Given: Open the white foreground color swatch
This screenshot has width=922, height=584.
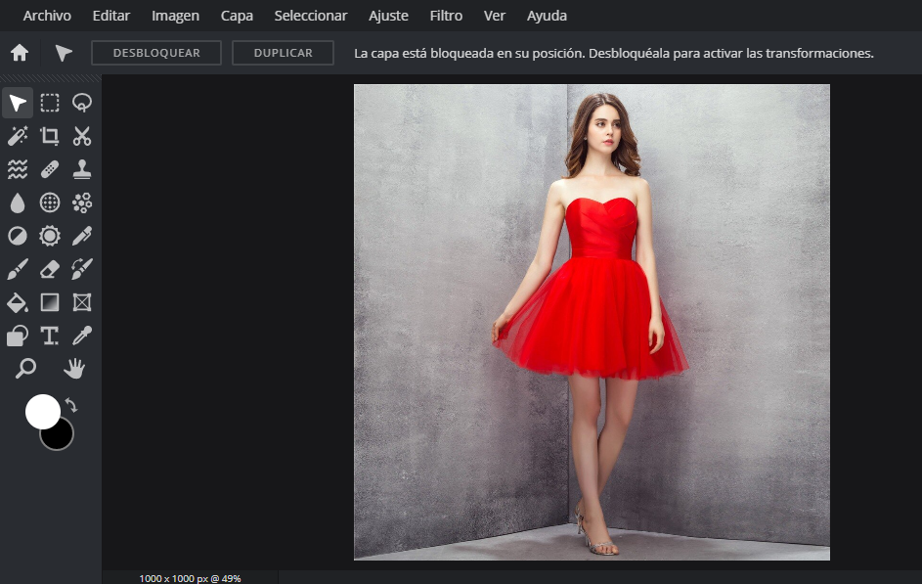Looking at the screenshot, I should point(42,412).
